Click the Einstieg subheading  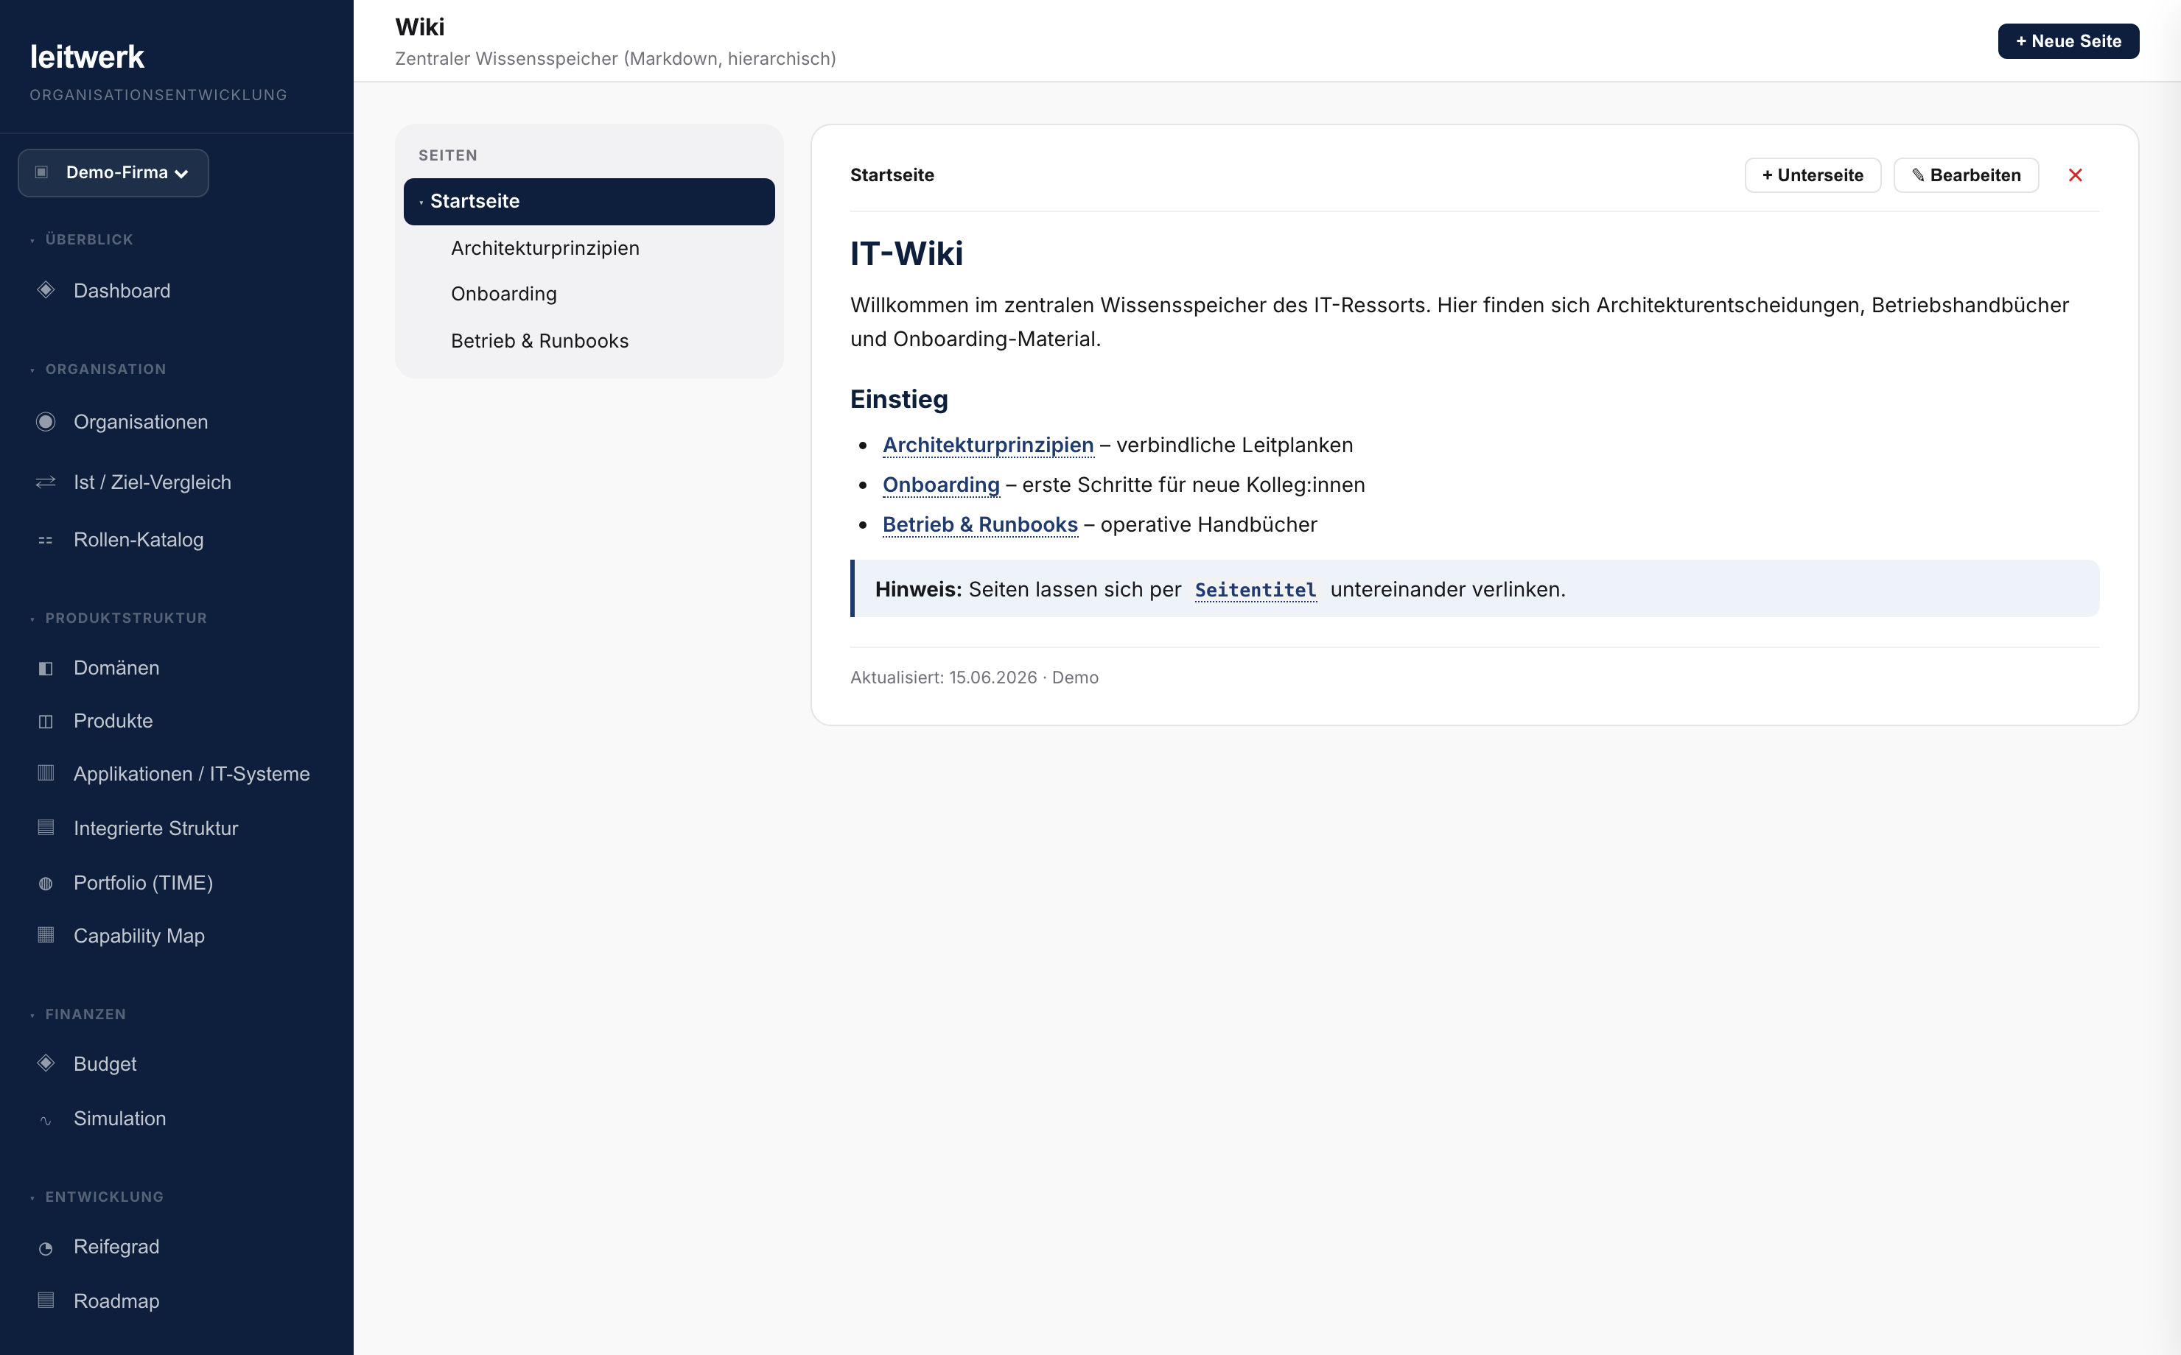899,400
